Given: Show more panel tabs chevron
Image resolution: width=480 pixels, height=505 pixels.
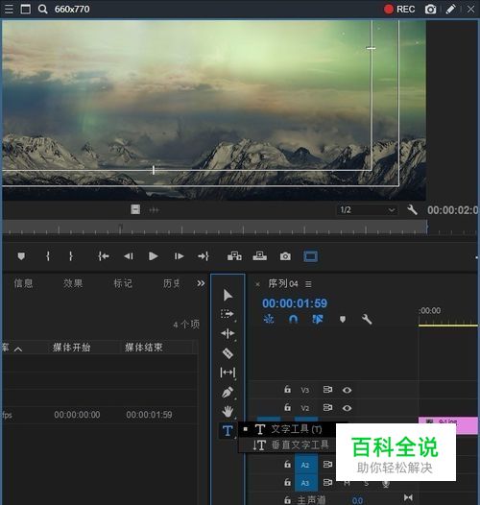Looking at the screenshot, I should tap(201, 283).
